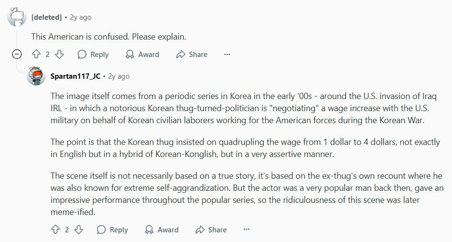Open the Spartan117_JC username profile link
Viewport: 452px width, 242px height.
click(75, 76)
